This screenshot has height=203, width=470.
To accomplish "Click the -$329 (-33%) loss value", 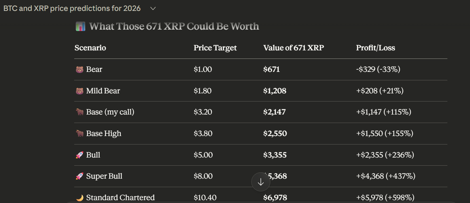I will pyautogui.click(x=378, y=69).
